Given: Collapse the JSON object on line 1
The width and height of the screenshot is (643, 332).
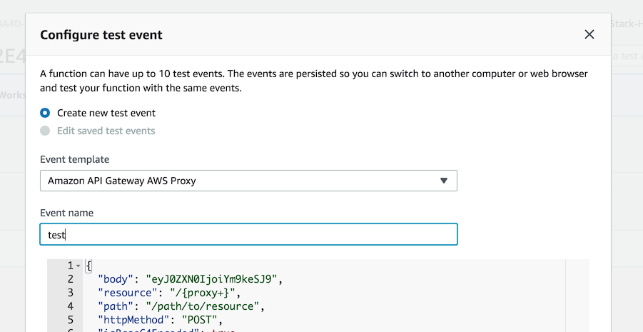Looking at the screenshot, I should click(79, 266).
